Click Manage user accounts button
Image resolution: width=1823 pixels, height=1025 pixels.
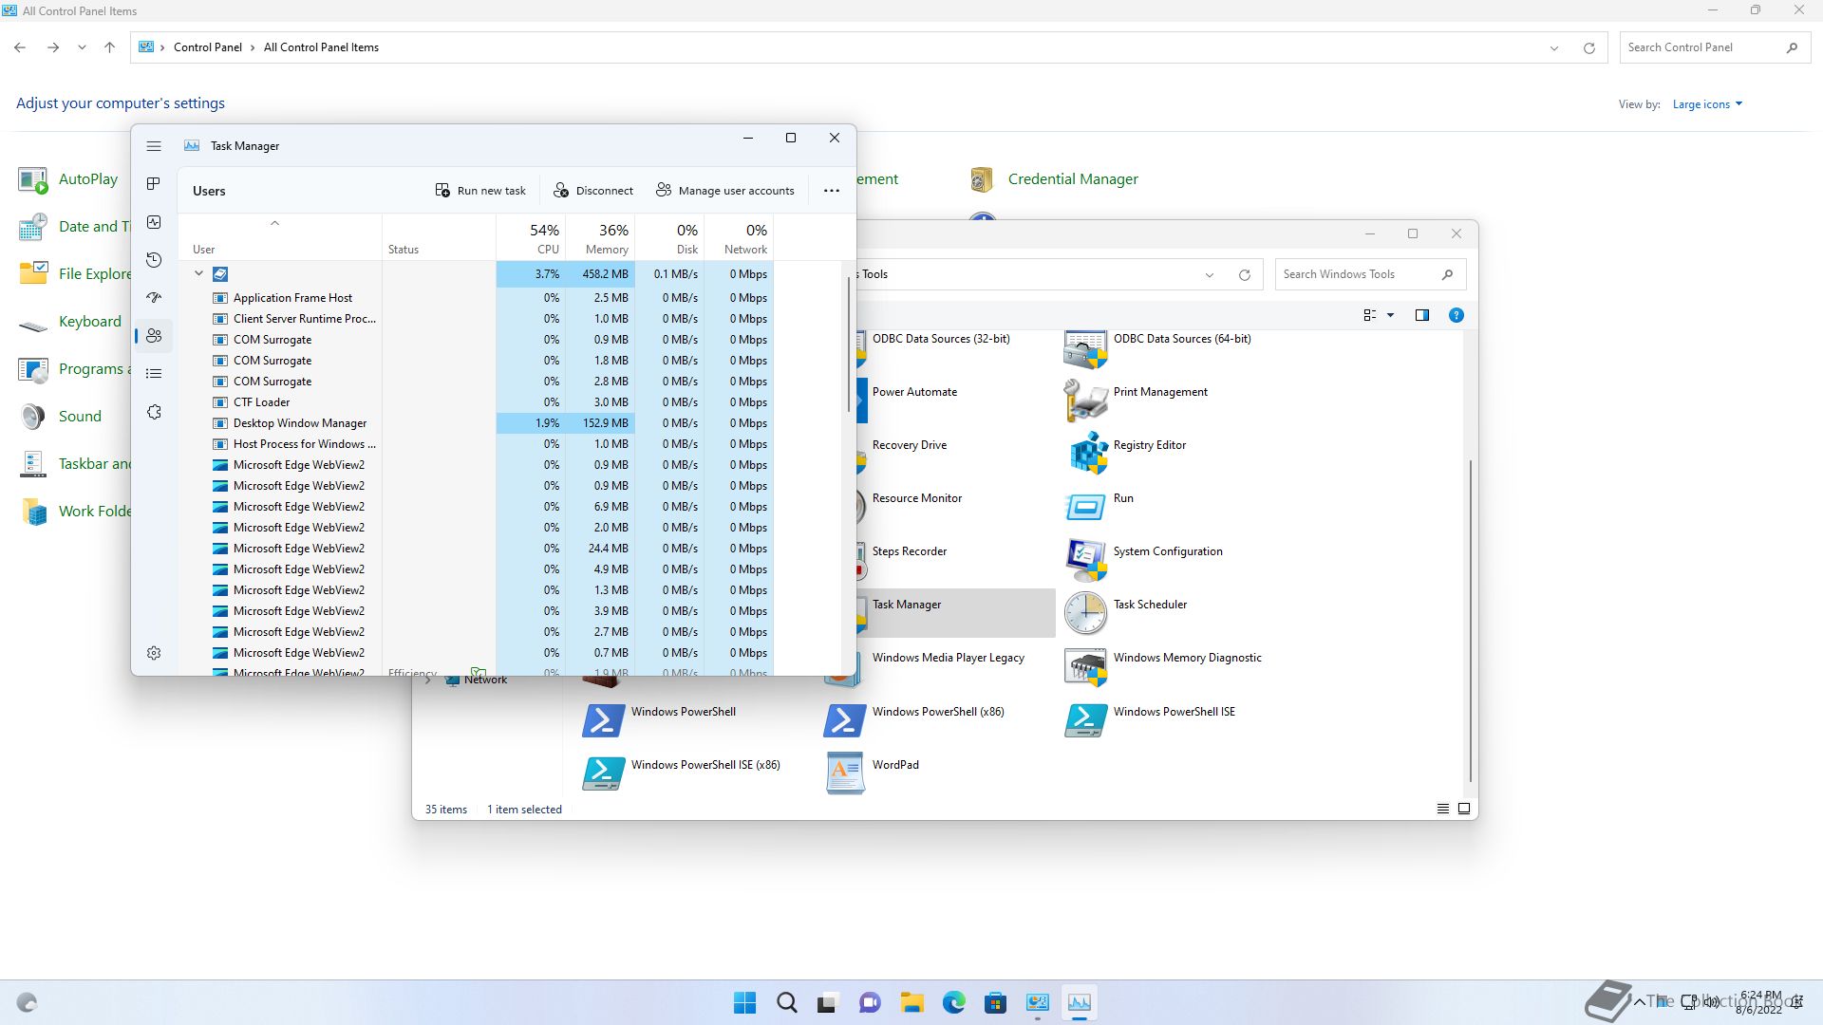(725, 191)
